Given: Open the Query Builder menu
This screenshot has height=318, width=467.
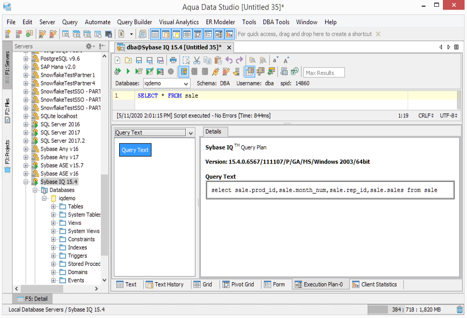Looking at the screenshot, I should (135, 22).
